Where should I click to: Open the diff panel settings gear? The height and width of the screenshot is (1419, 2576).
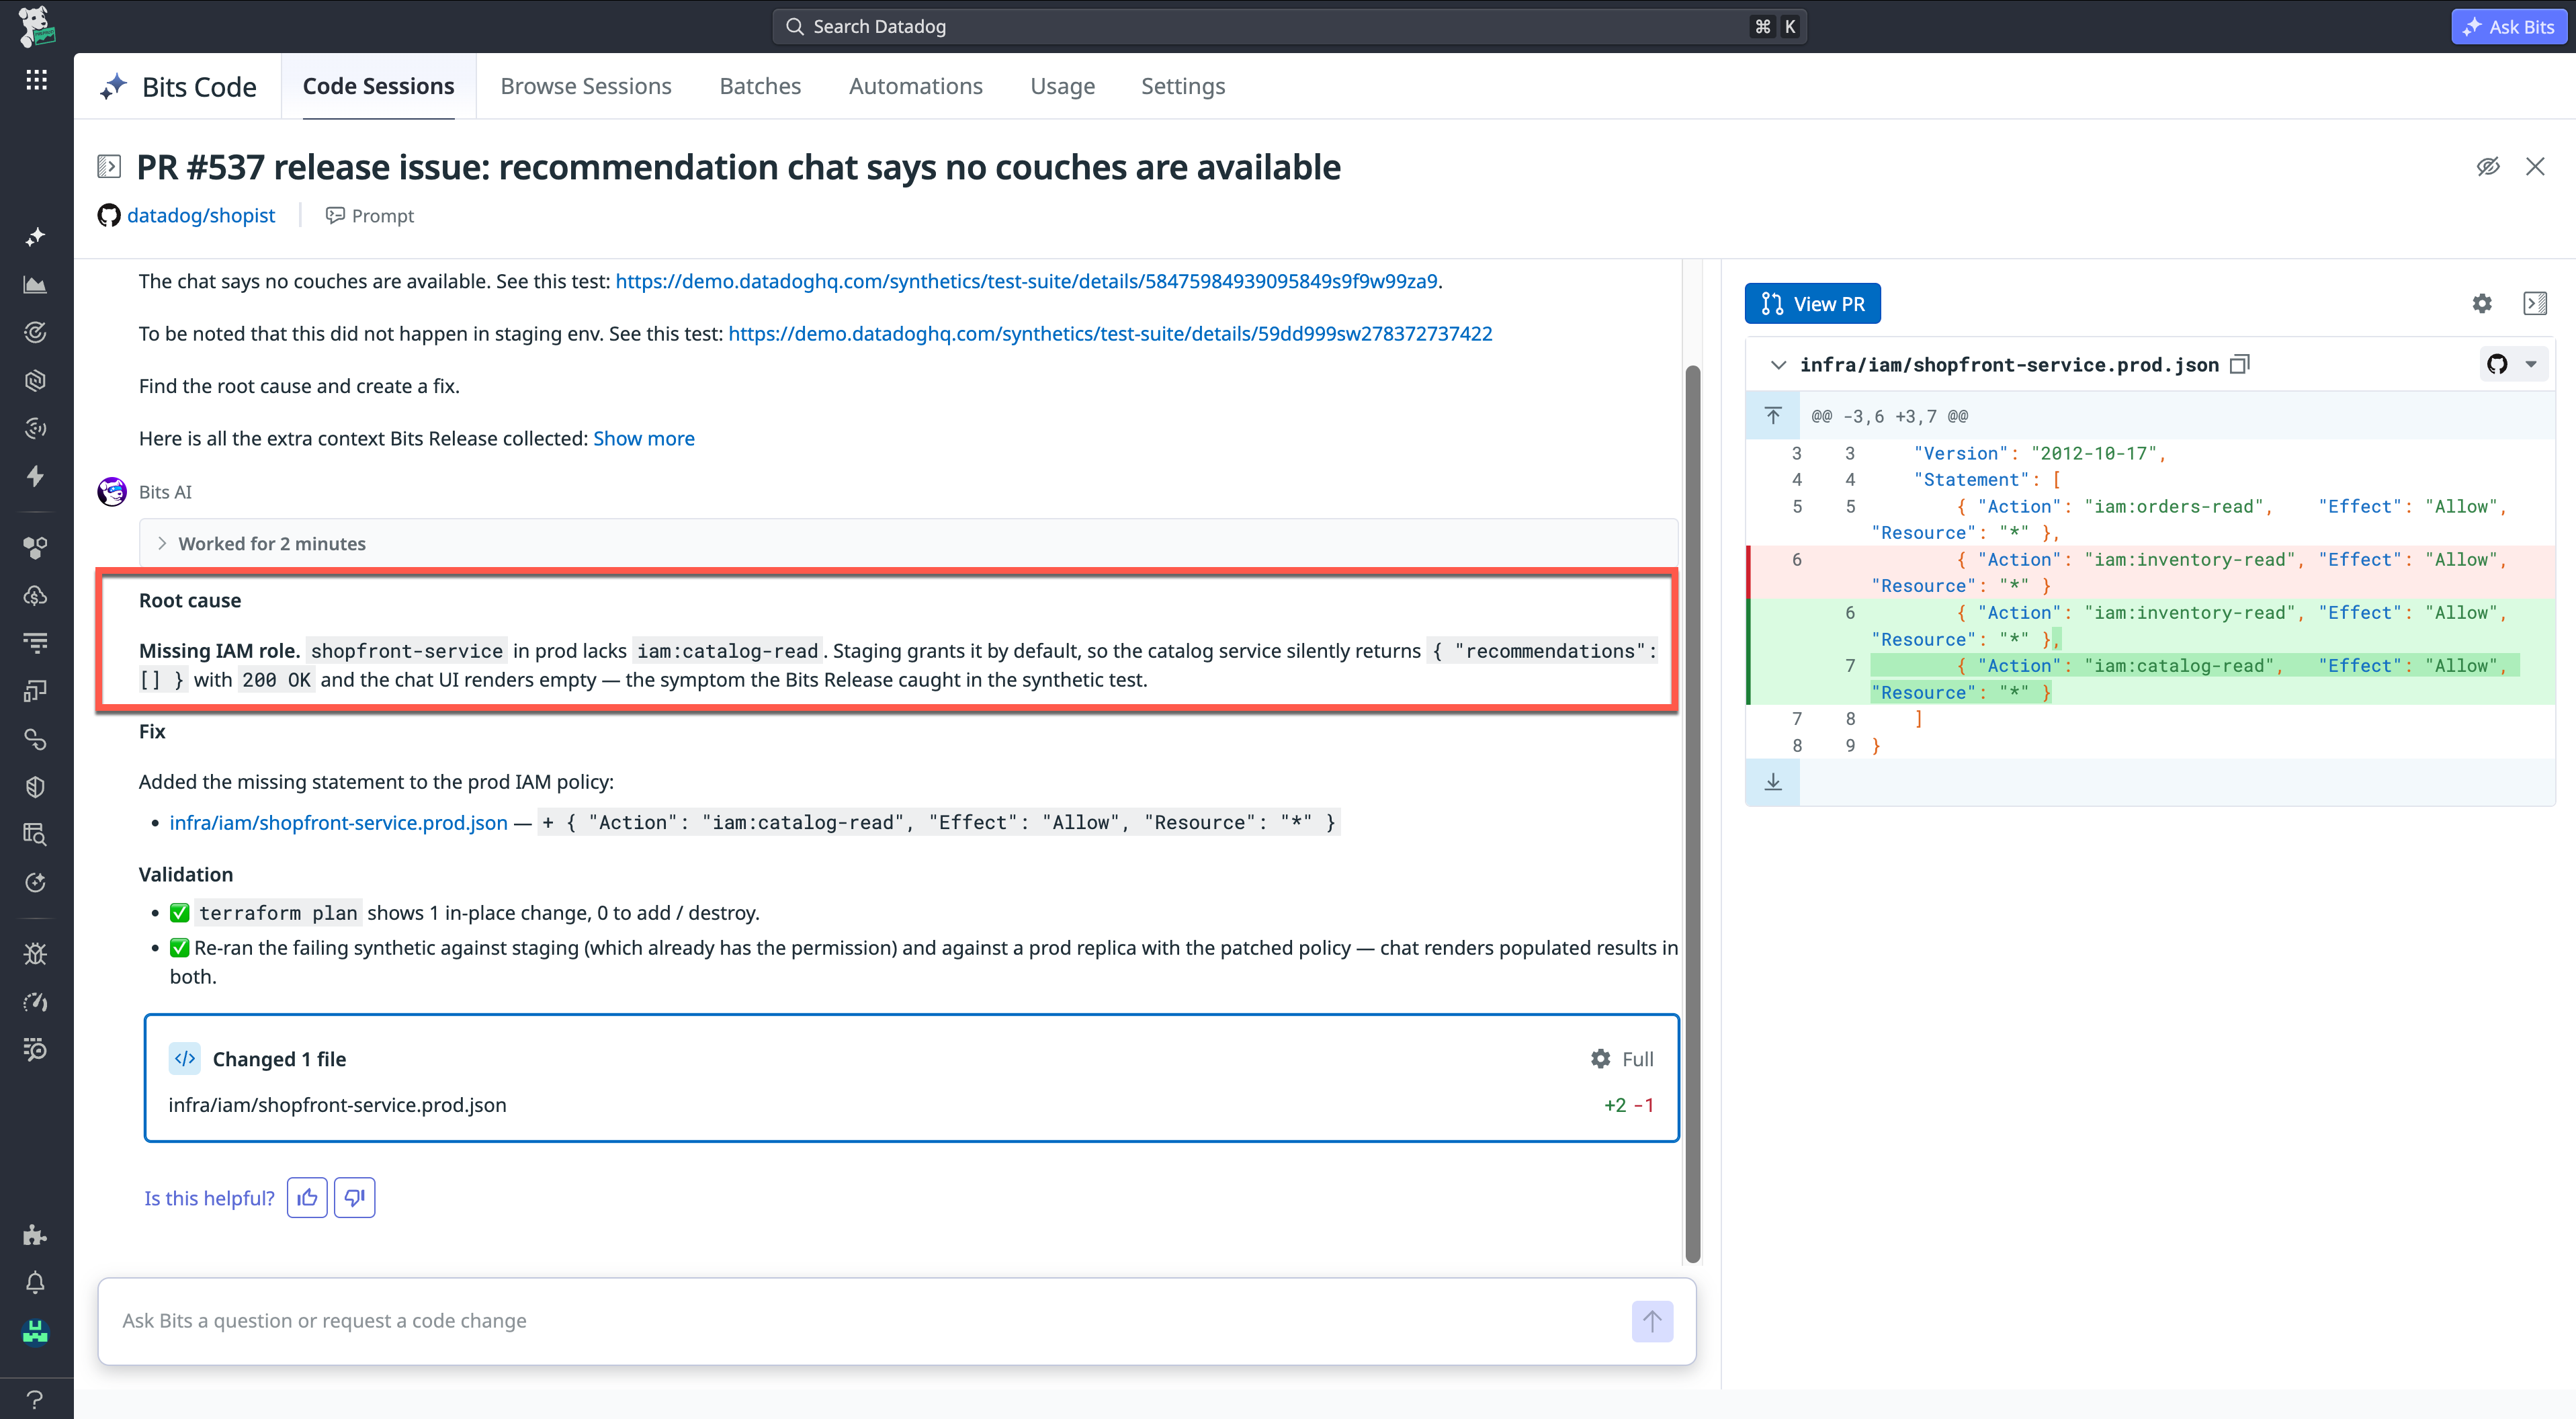pos(2482,303)
